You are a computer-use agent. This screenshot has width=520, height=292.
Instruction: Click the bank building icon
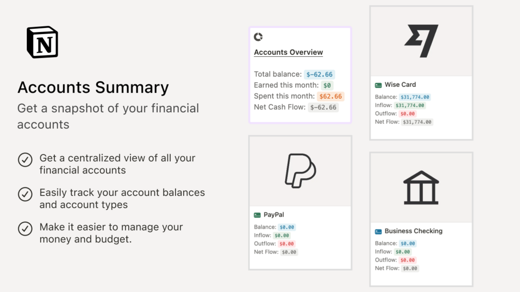tap(421, 187)
